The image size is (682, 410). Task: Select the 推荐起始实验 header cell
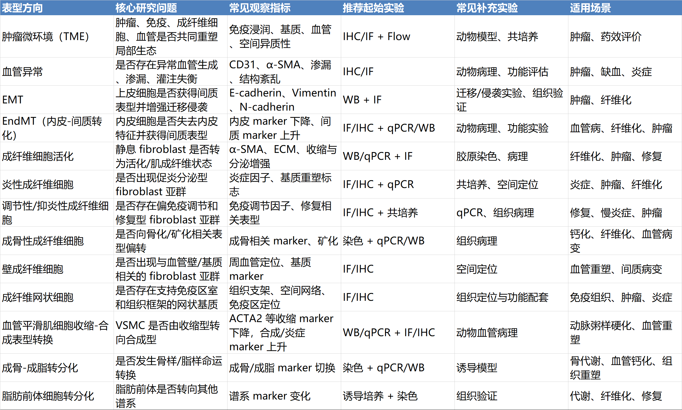click(373, 8)
